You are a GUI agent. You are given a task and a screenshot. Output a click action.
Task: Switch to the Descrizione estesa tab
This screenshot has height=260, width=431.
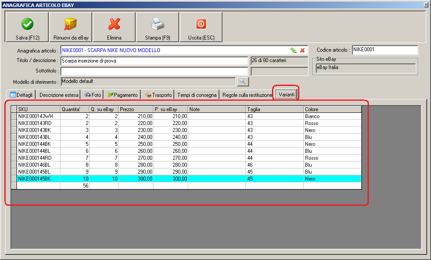tap(59, 95)
